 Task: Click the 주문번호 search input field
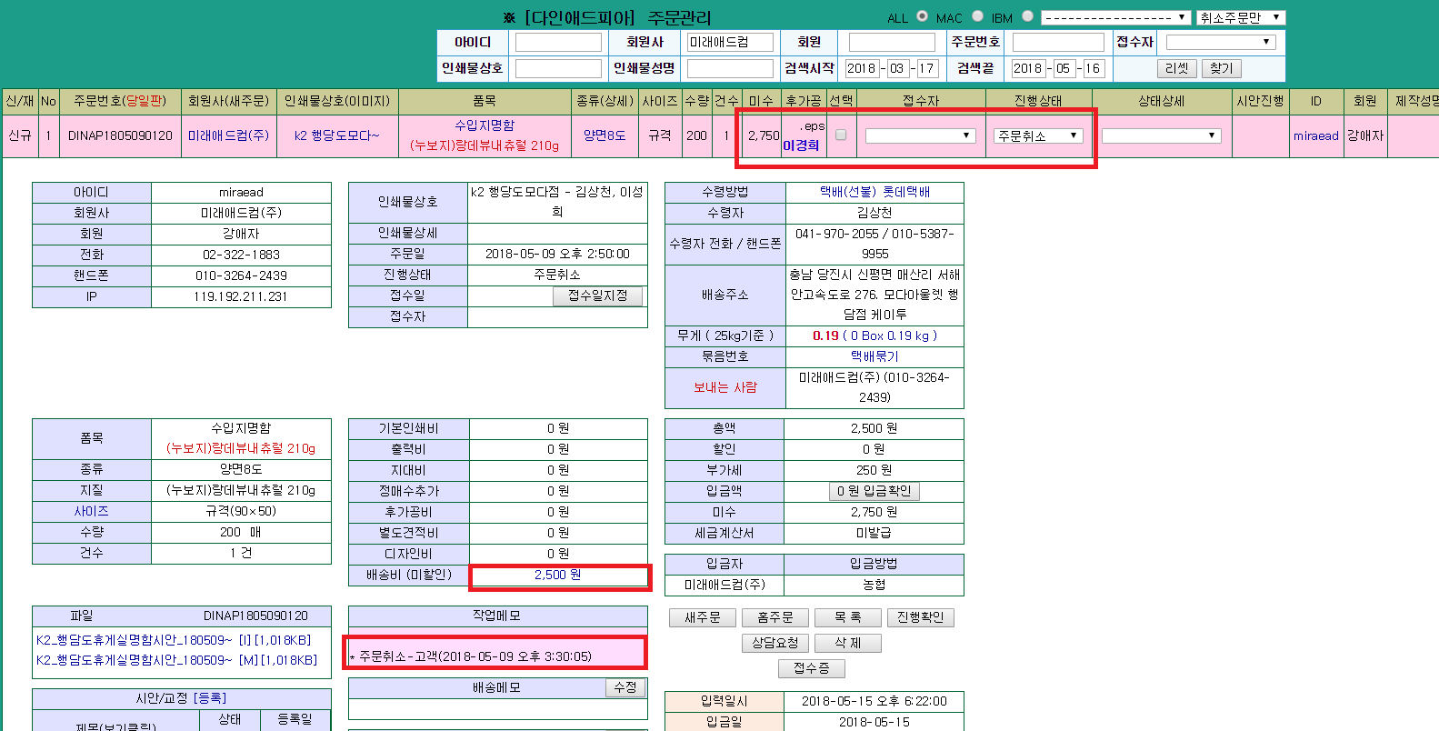(1057, 42)
